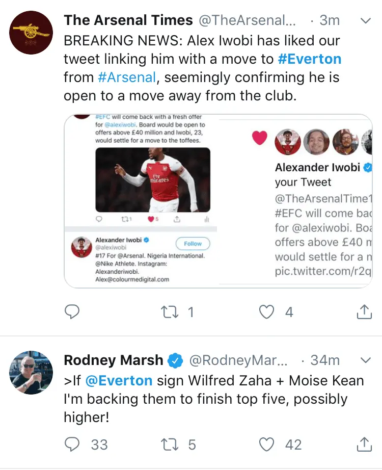Reply to Rodney Marsh's tweet
The height and width of the screenshot is (470, 382).
[x=73, y=445]
